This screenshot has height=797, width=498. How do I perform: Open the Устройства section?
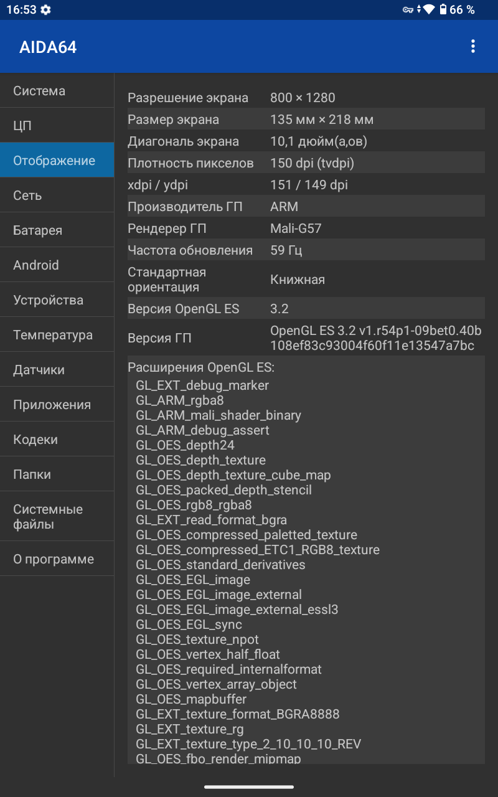click(57, 300)
